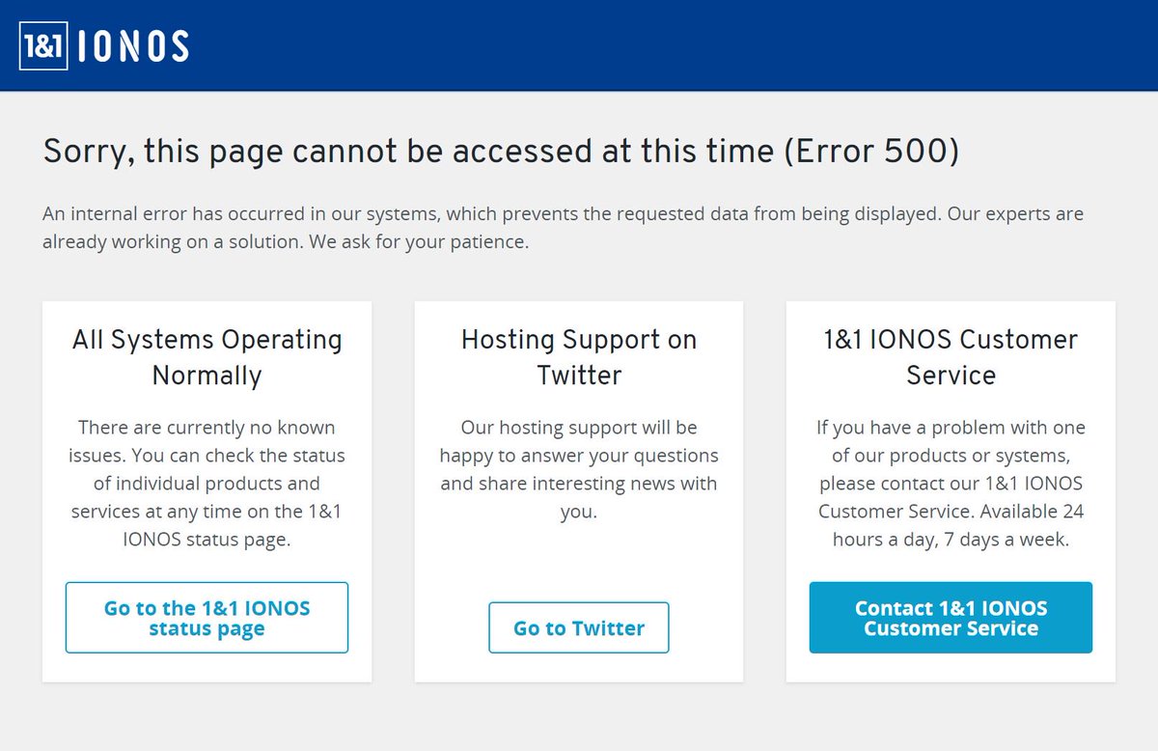Click 'If you have a problem' paragraph
The image size is (1158, 751).
(951, 484)
